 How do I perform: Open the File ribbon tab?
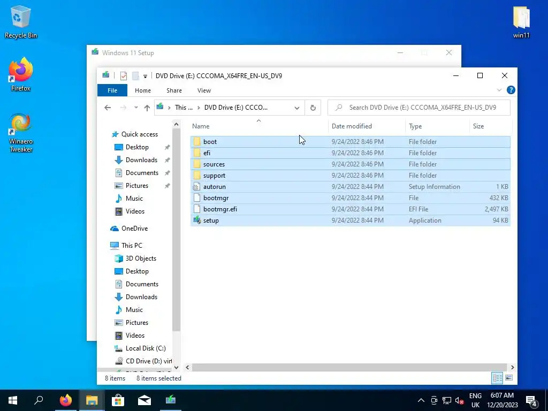(x=112, y=90)
